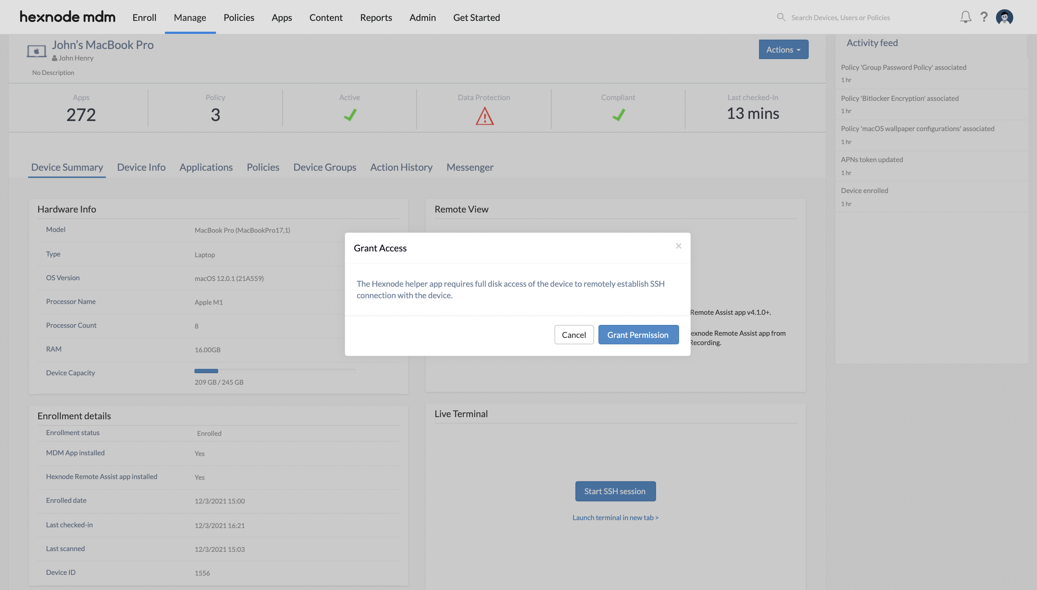Screen dimensions: 1037x590
Task: Click 'Bitlocker Encryption' associated feed entry
Action: click(899, 98)
